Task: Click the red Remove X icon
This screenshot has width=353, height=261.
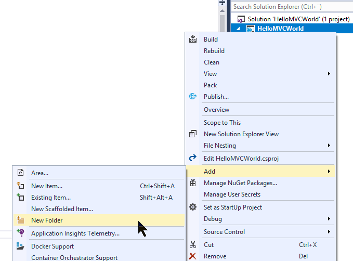Action: (x=193, y=256)
